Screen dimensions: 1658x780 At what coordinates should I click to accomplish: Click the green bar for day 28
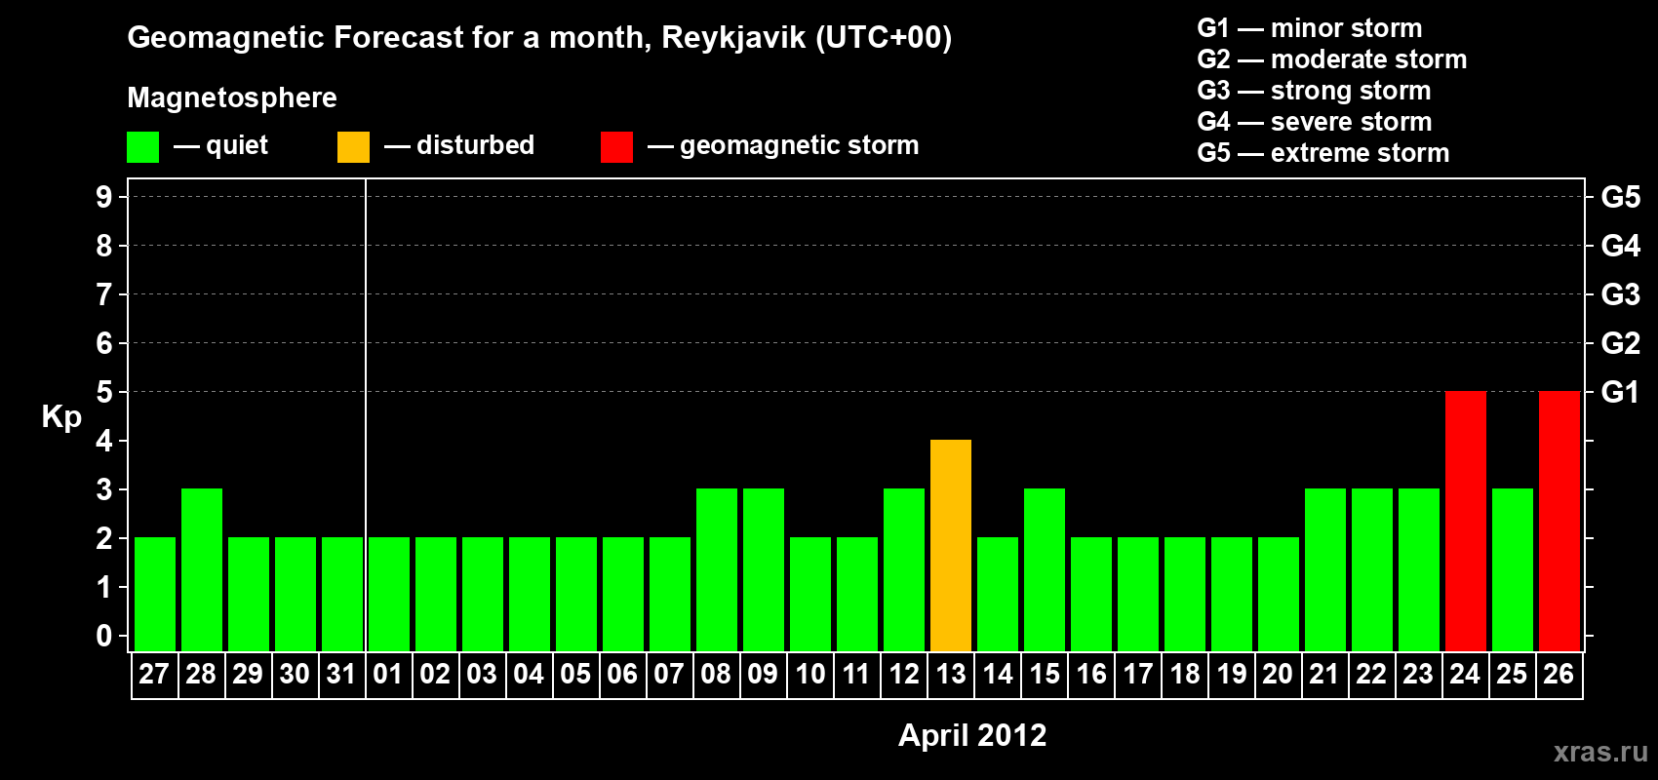pos(202,569)
